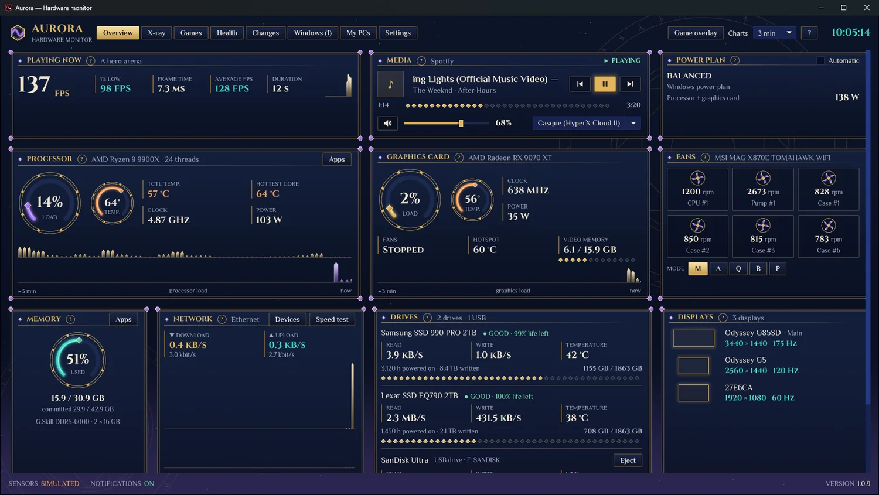
Task: Toggle the Game overlay button
Action: [x=696, y=33]
